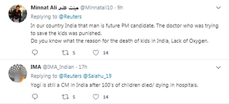Image resolution: width=229 pixels, height=104 pixels.
Task: Visit the @Minnatali10 handle
Action: [x=96, y=8]
